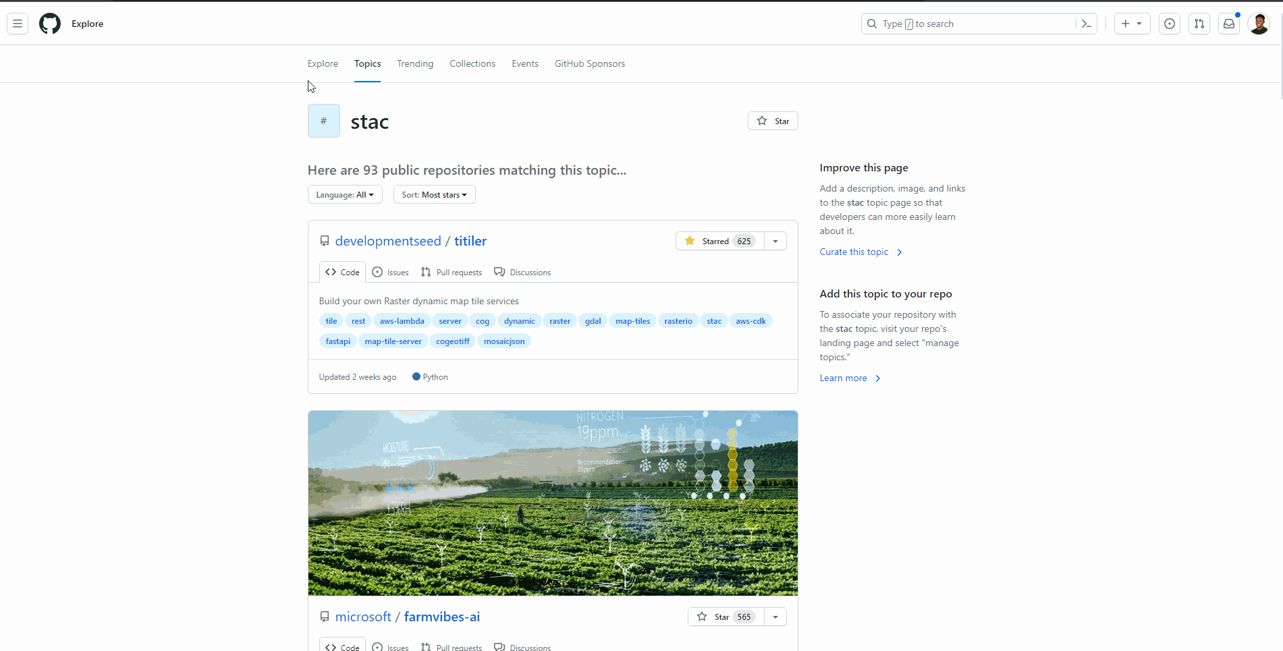1283x651 pixels.
Task: Expand the star list dropdown beside Starred 625
Action: tap(775, 241)
